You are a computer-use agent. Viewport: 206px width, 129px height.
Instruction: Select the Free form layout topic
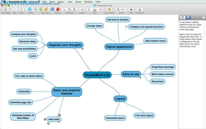tap(144, 115)
